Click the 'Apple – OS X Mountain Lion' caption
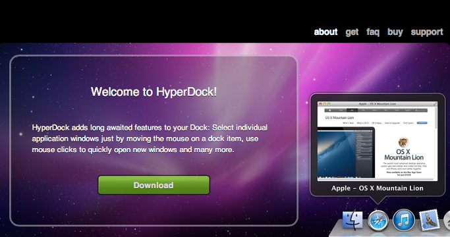The image size is (450, 237). tap(378, 188)
